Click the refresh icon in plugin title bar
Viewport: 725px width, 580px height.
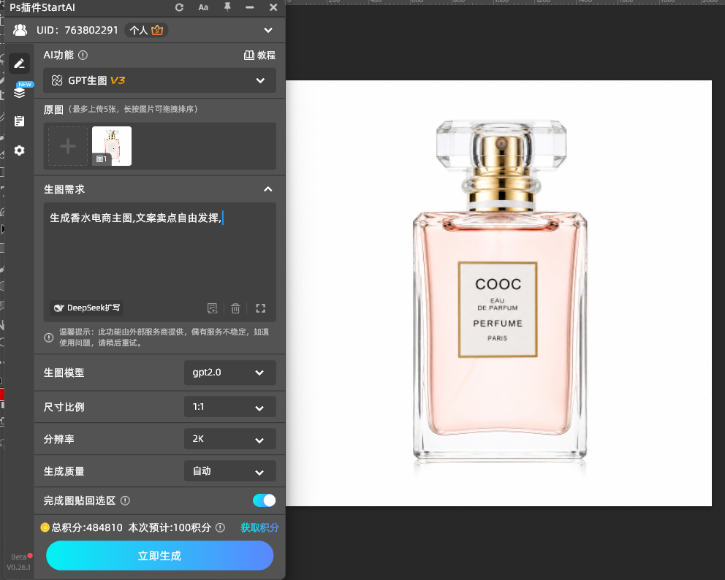(179, 7)
